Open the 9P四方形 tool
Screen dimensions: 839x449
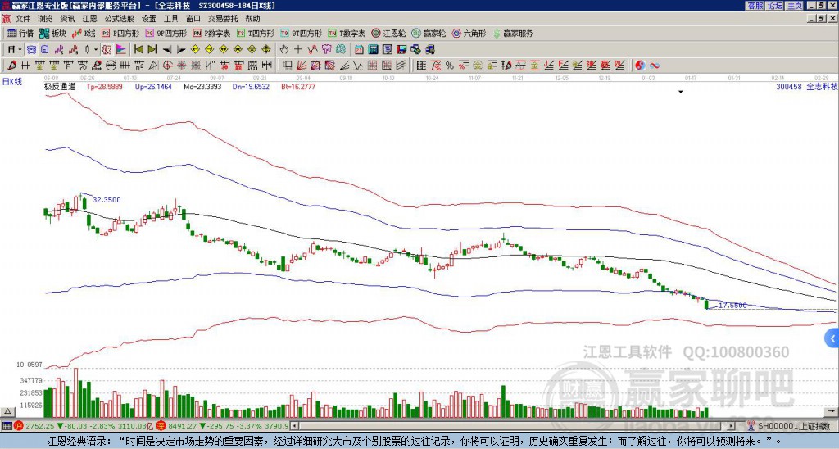pos(166,33)
